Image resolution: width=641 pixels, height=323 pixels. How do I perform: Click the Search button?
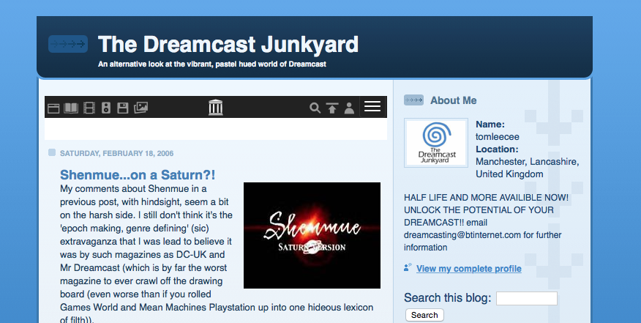tap(424, 315)
